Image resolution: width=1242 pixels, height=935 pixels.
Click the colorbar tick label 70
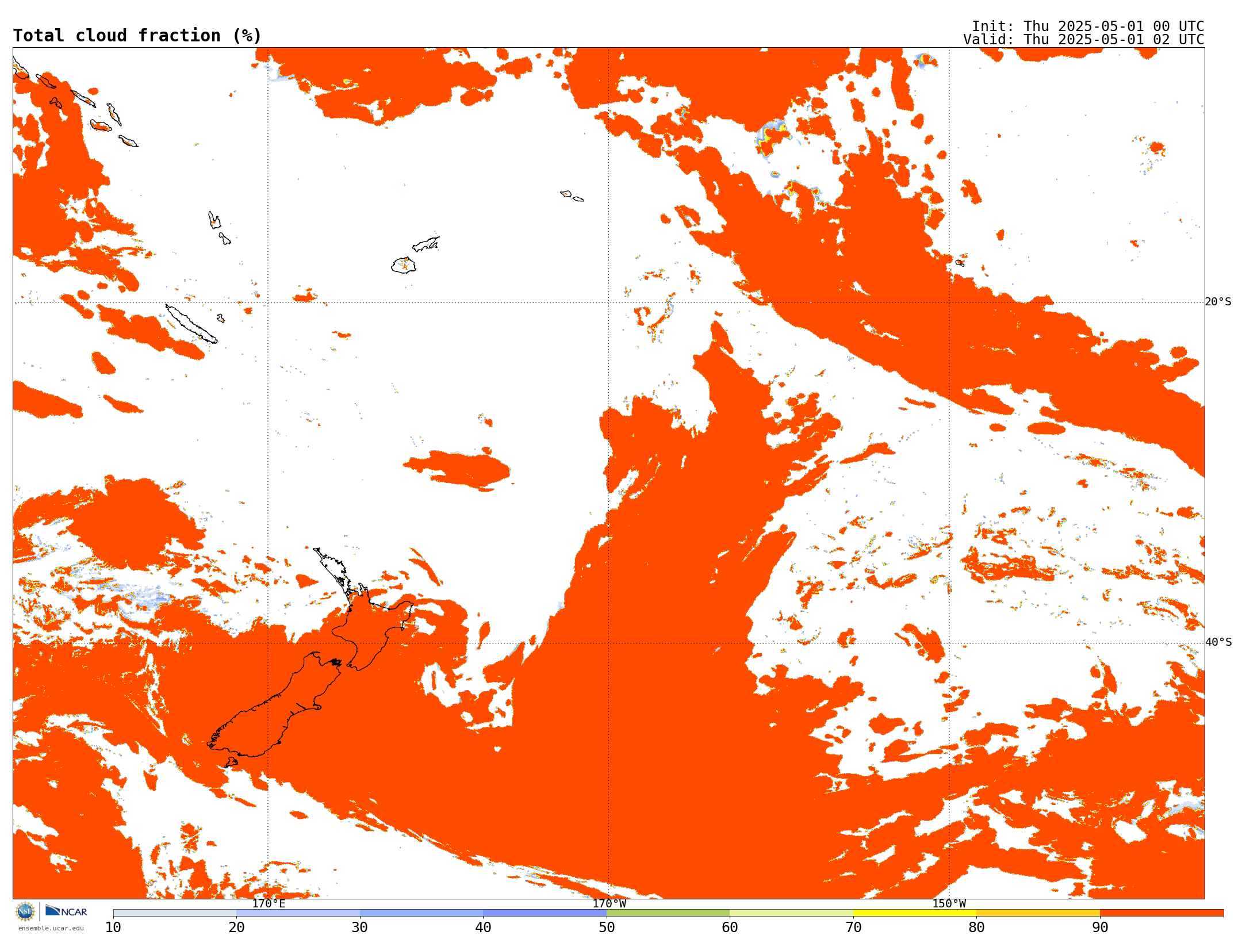point(853,927)
